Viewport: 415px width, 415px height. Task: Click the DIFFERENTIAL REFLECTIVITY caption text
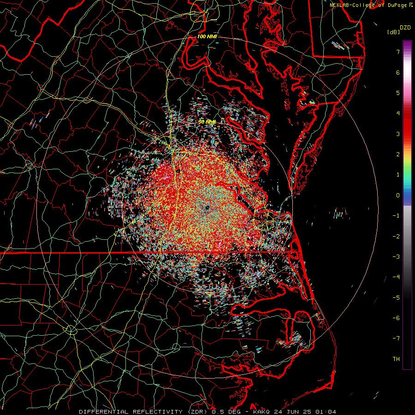[x=131, y=412]
